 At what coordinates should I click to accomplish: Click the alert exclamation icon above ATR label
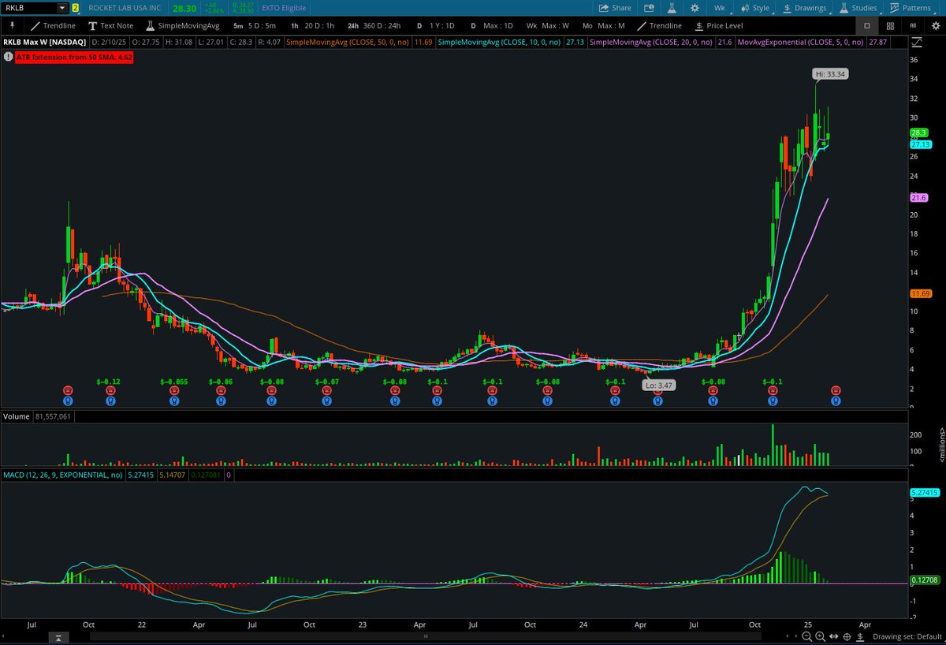[x=7, y=57]
